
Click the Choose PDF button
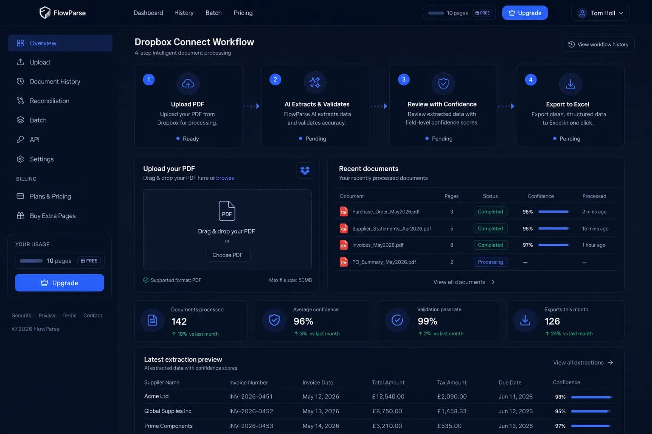pyautogui.click(x=228, y=255)
